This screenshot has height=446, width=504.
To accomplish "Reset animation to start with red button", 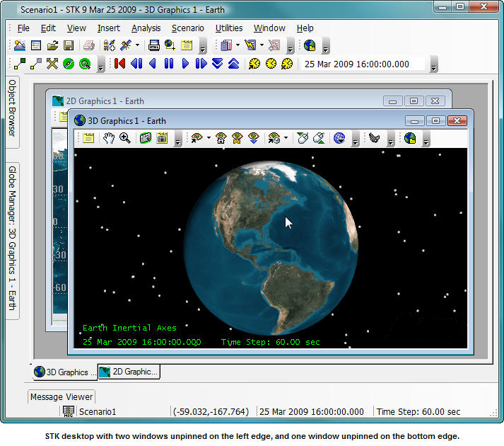I will click(120, 64).
